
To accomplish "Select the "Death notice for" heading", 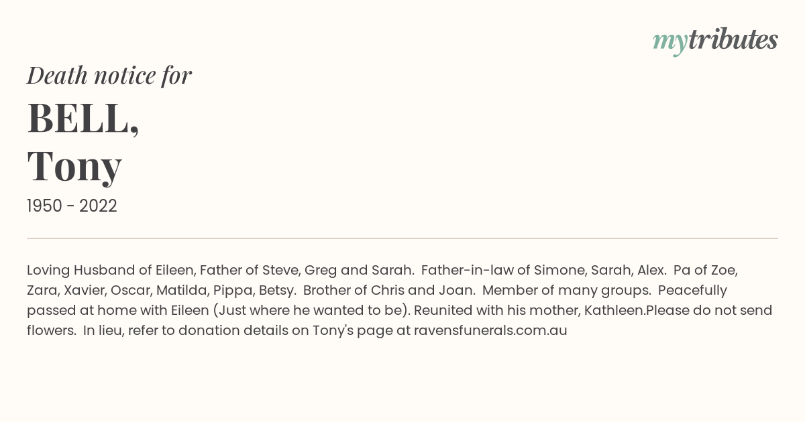I will click(x=109, y=76).
